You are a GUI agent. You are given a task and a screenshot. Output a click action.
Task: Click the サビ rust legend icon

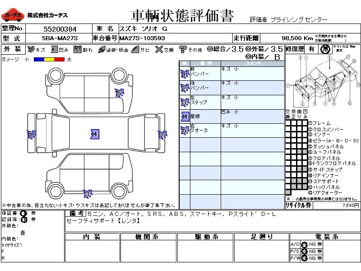coord(135,50)
